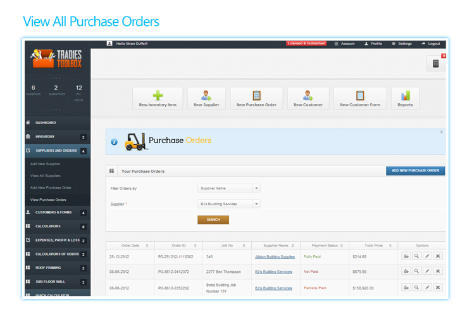
Task: Open Dashboard in the sidebar
Action: point(46,123)
